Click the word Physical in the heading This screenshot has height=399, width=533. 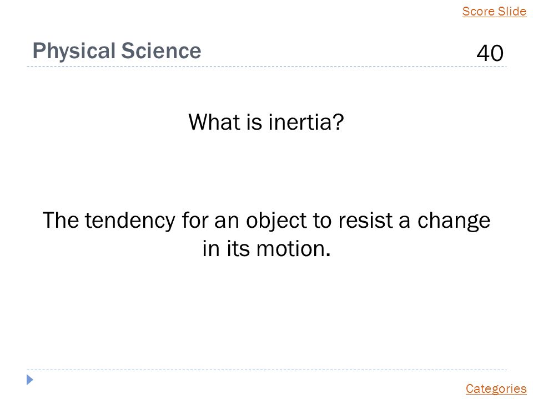click(74, 52)
